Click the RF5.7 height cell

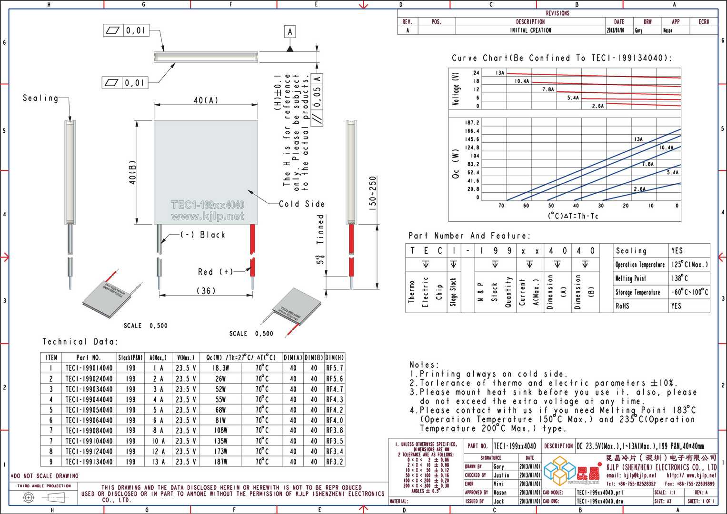tap(334, 368)
